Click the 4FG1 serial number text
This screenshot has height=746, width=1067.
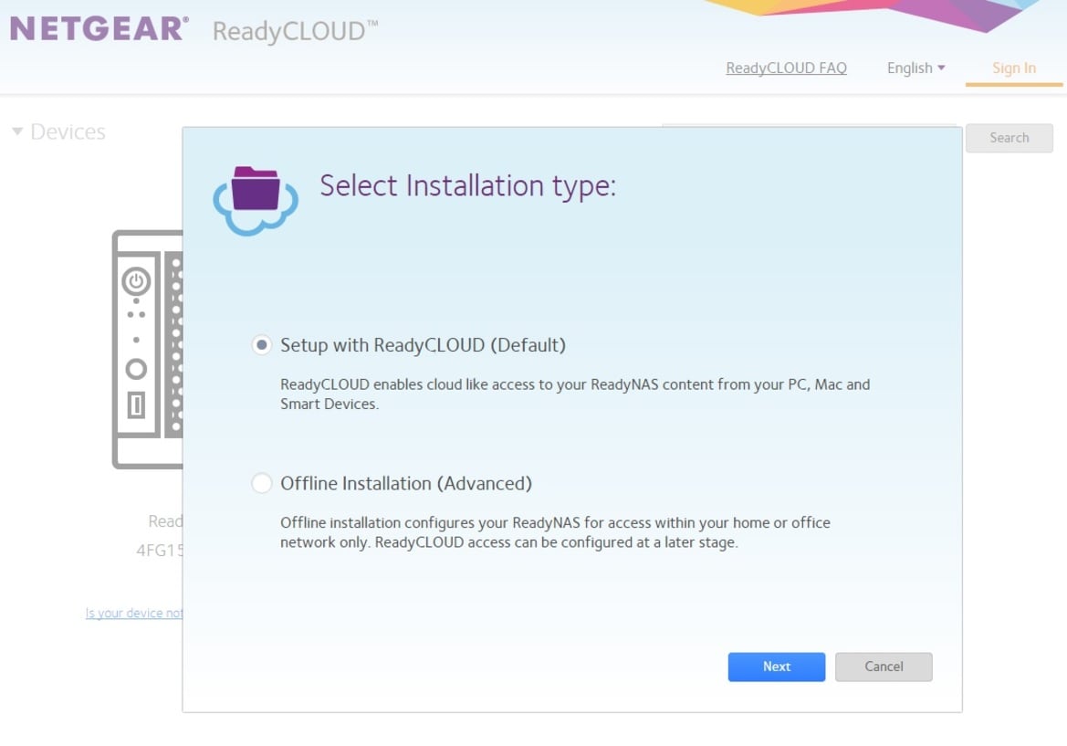coord(160,550)
